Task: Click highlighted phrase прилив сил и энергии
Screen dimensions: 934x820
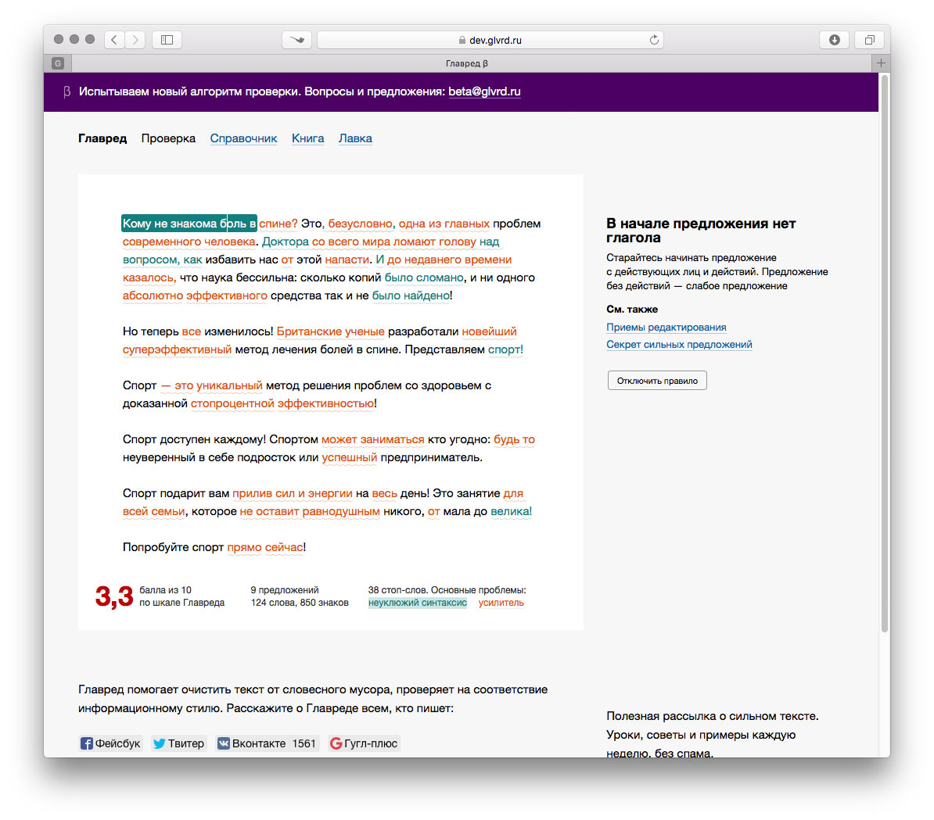Action: [x=293, y=493]
